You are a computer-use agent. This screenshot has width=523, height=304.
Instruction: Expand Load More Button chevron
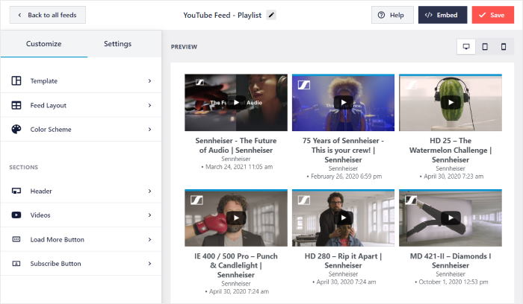pyautogui.click(x=149, y=239)
